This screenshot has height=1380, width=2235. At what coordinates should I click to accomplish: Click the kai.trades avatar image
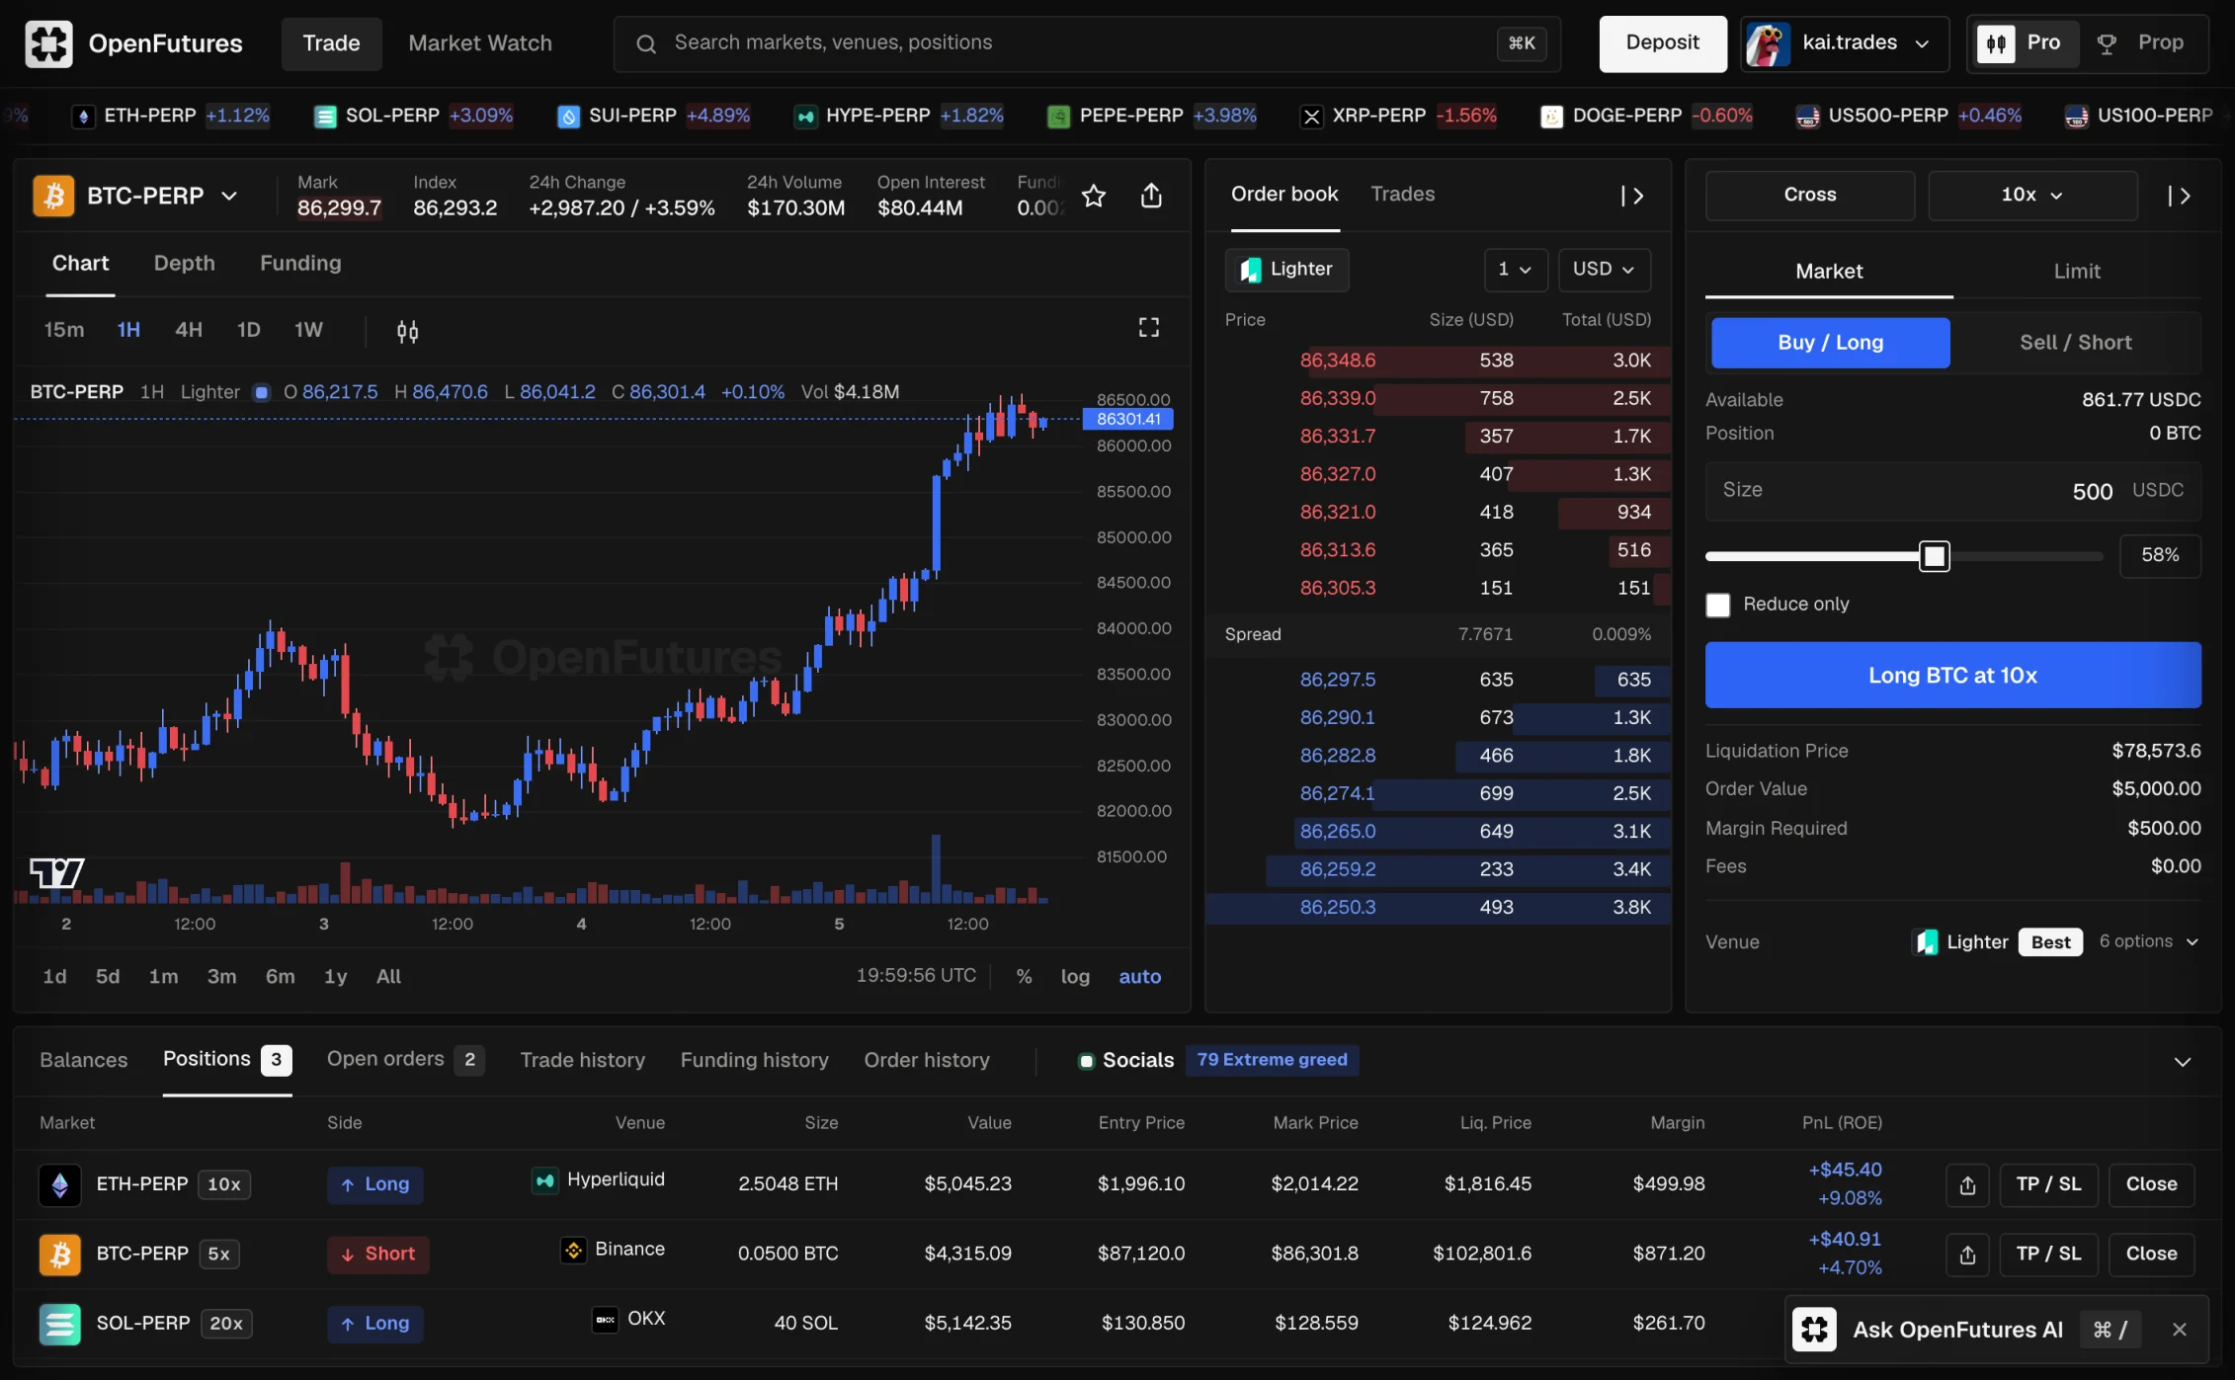(1768, 43)
